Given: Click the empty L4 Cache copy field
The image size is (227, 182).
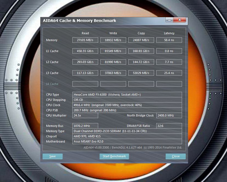Looking at the screenshot, I should (141, 84).
